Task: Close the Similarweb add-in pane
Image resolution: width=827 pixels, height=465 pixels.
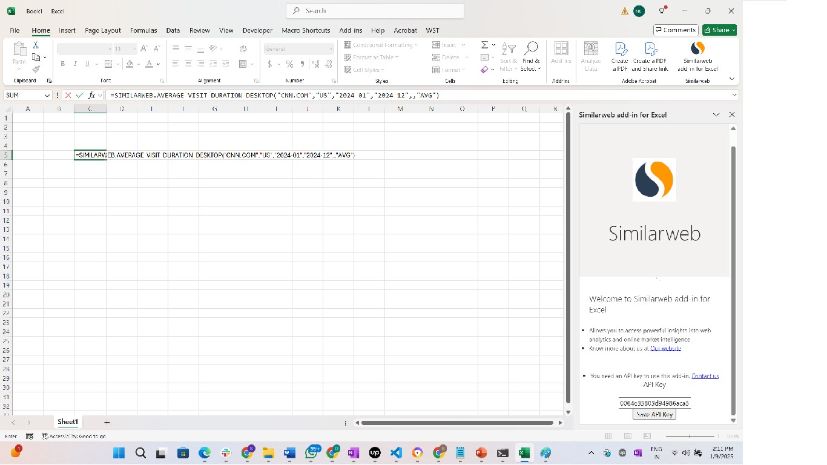Action: 732,114
